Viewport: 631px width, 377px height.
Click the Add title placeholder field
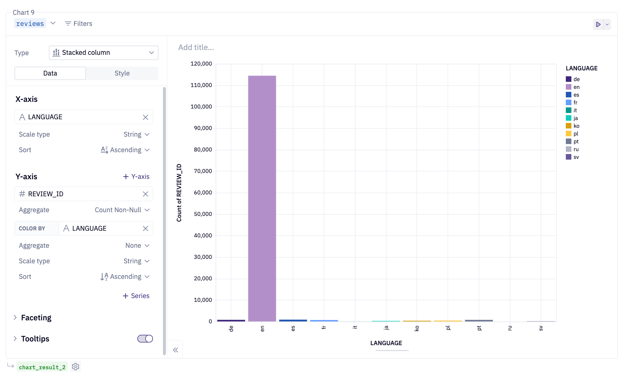pyautogui.click(x=196, y=47)
